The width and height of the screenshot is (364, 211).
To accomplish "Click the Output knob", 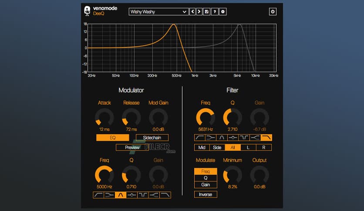I will [260, 175].
